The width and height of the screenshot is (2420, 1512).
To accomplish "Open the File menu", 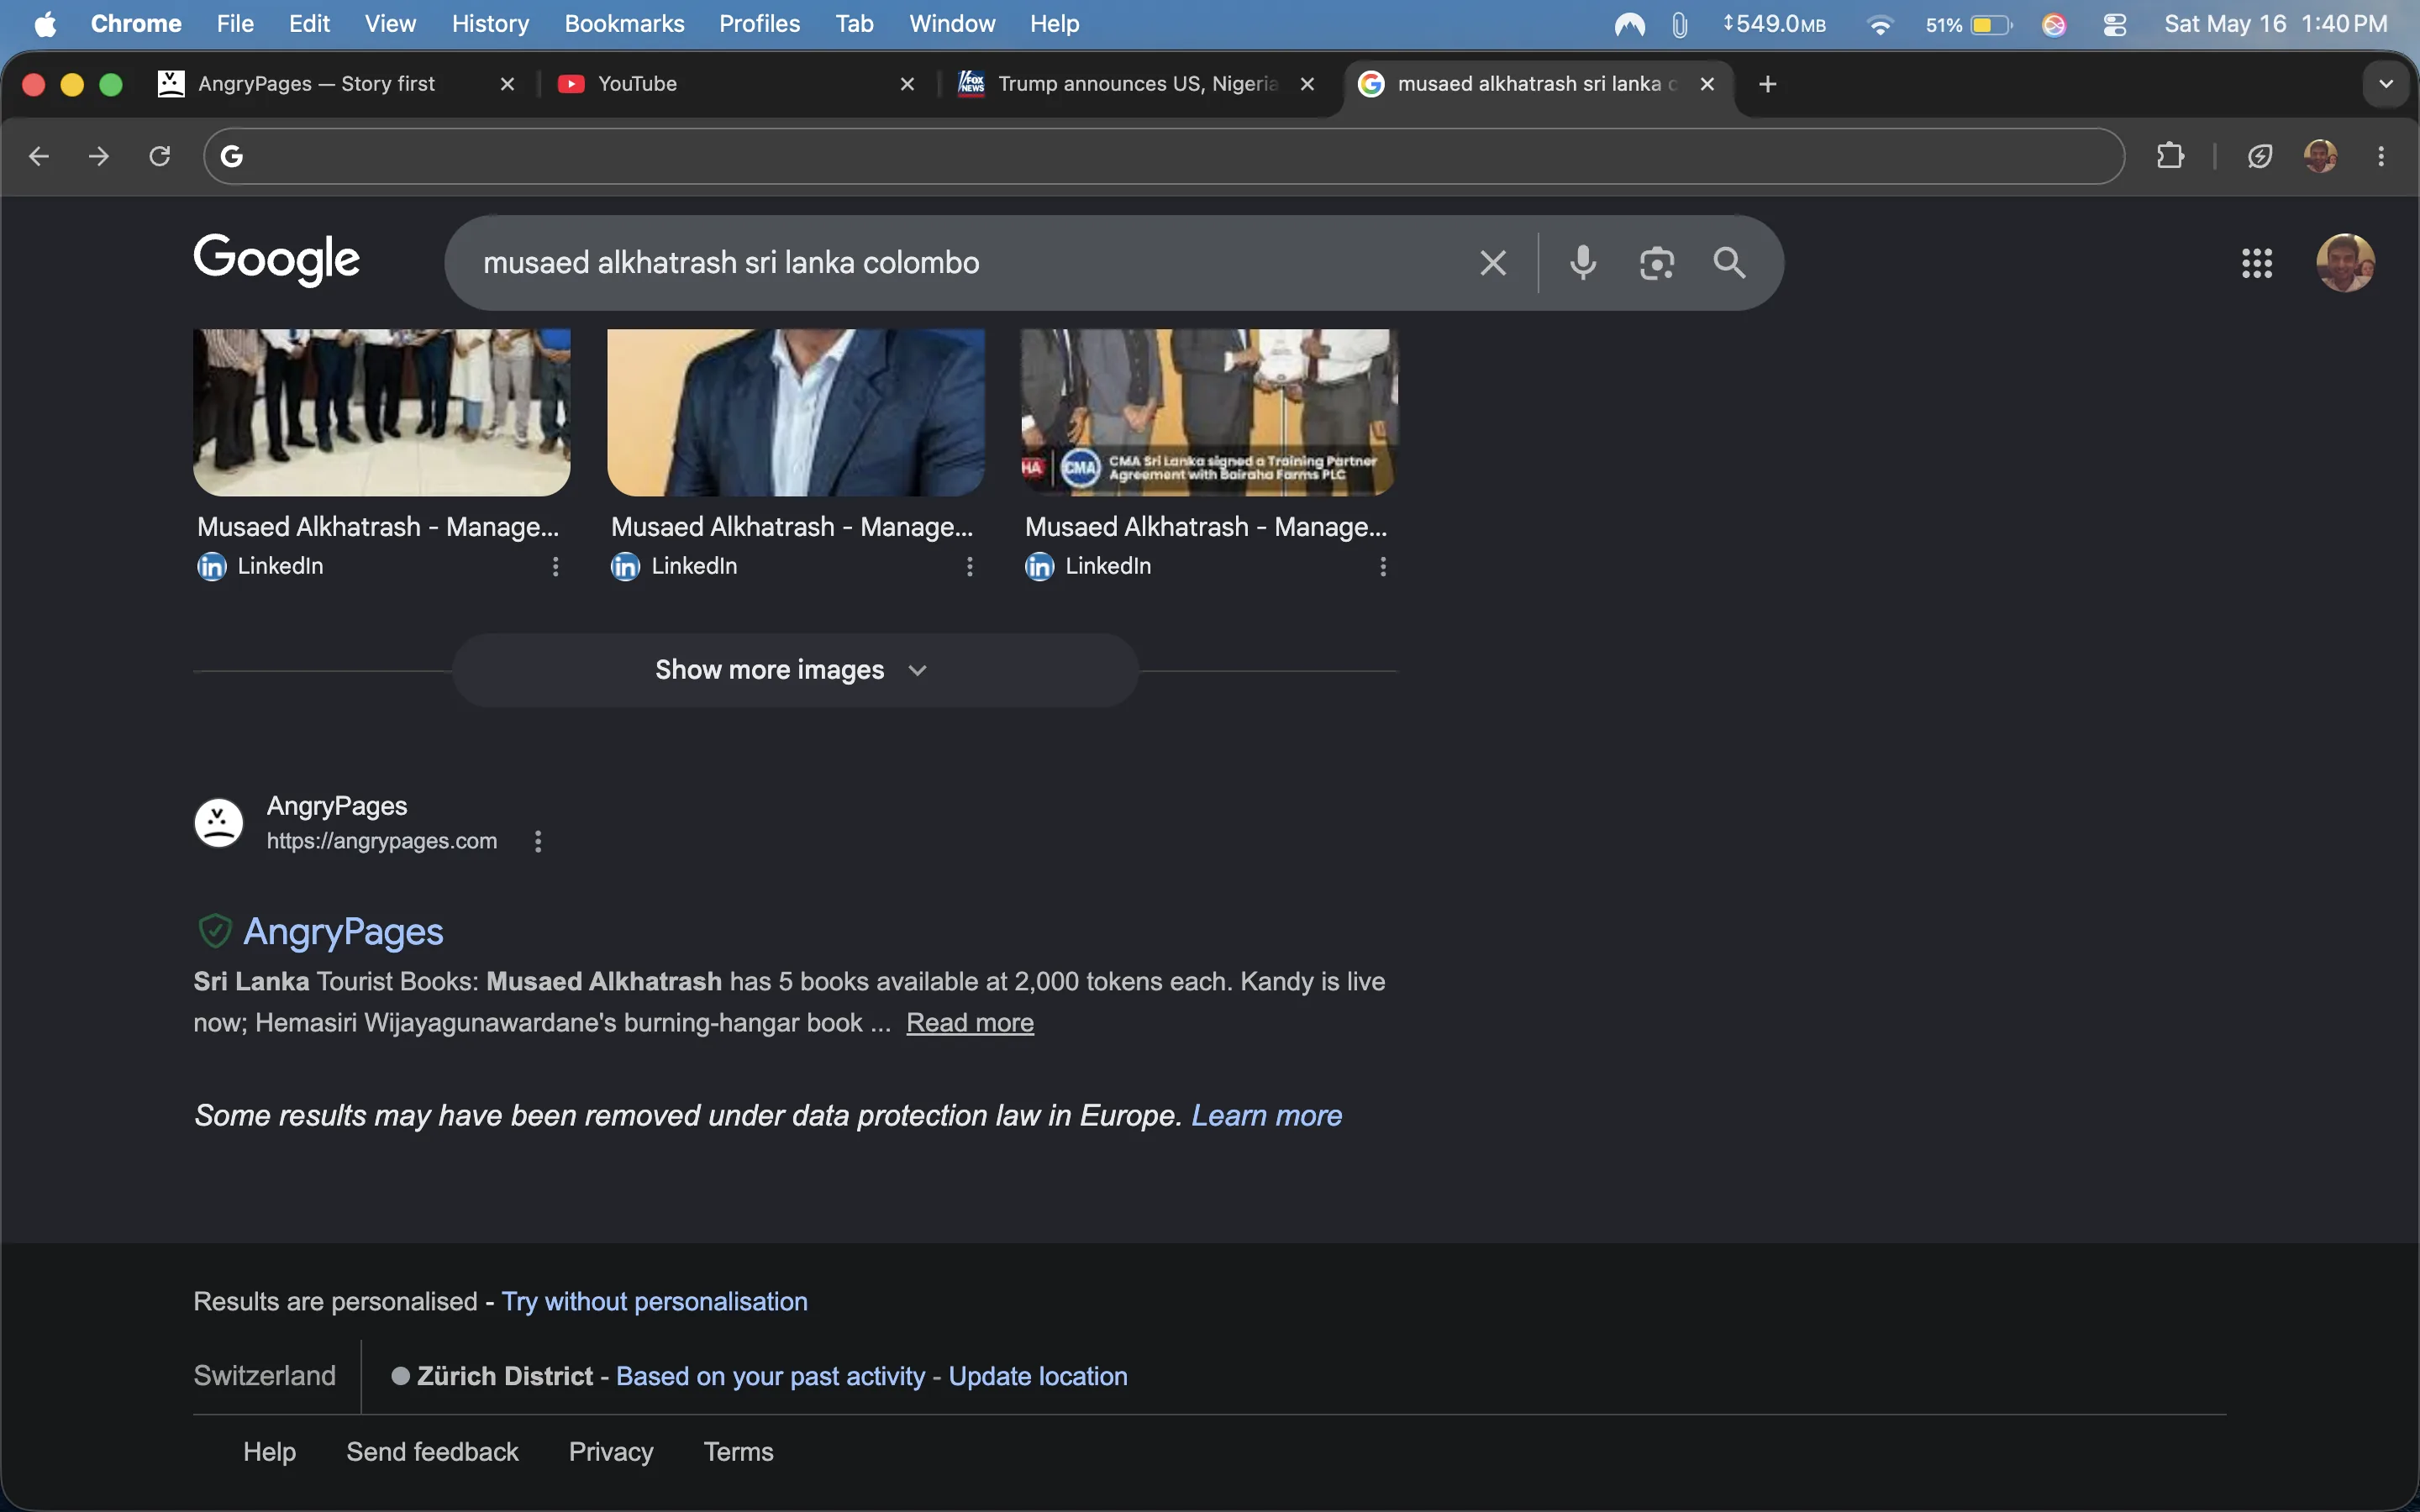I will coord(235,24).
